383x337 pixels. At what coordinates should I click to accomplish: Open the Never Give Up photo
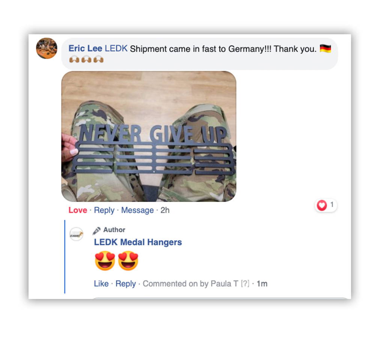pos(149,136)
